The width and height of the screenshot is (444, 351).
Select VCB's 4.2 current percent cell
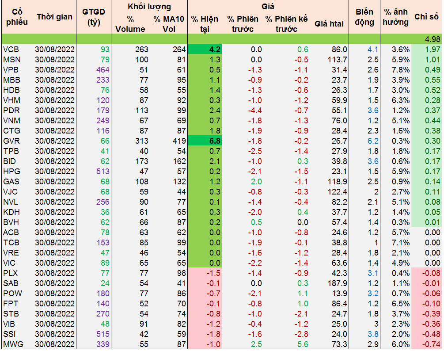pyautogui.click(x=205, y=50)
